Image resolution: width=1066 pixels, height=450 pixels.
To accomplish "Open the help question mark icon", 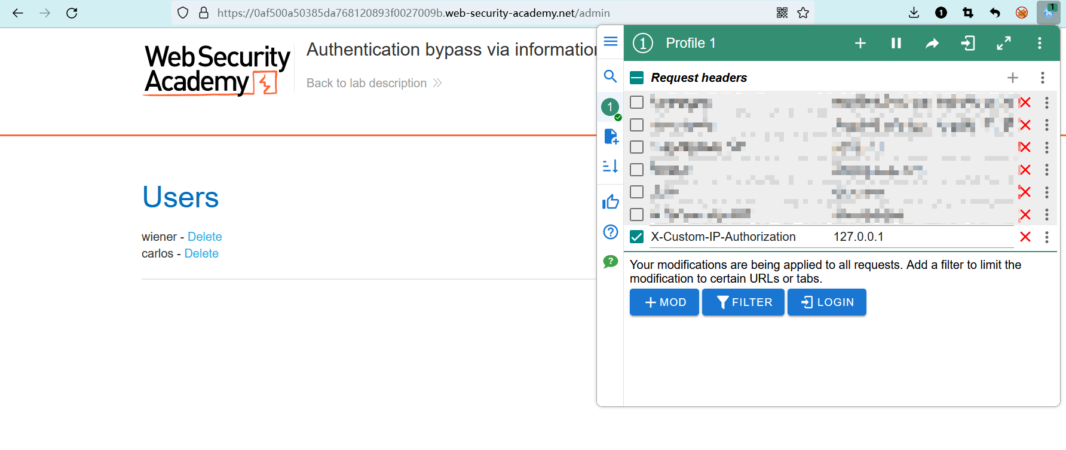I will (x=610, y=232).
